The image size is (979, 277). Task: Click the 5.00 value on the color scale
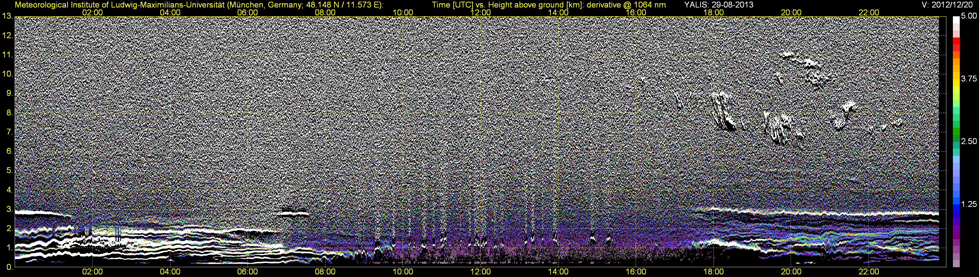tap(969, 16)
